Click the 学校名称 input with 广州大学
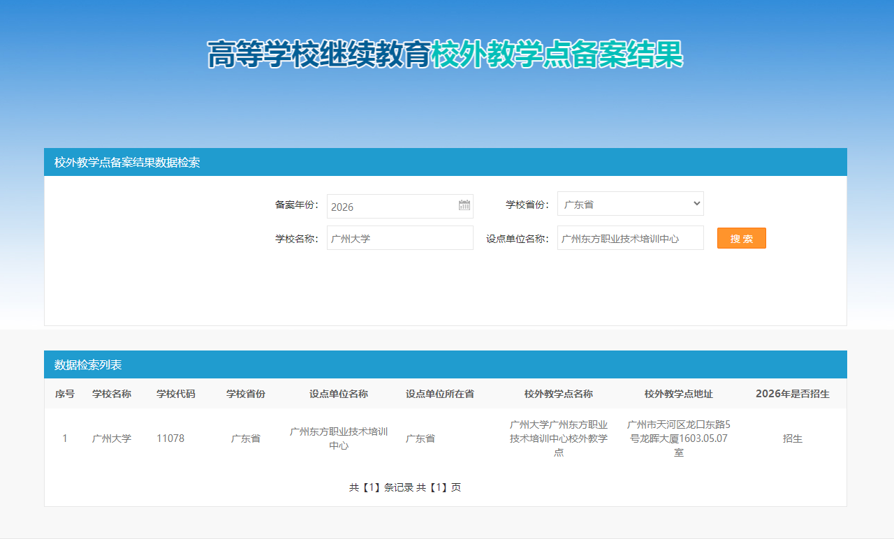The width and height of the screenshot is (894, 539). (400, 238)
